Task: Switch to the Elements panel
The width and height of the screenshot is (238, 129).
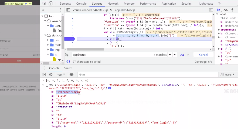Action: click(65, 4)
